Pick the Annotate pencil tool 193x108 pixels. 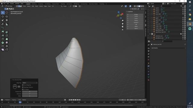coord(3,24)
